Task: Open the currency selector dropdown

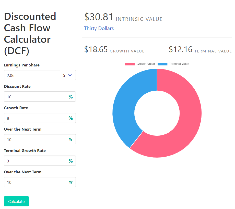Action: [x=68, y=75]
